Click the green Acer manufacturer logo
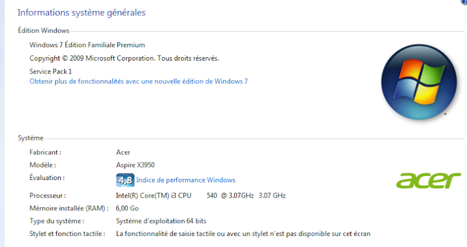This screenshot has height=247, width=467. (x=428, y=180)
